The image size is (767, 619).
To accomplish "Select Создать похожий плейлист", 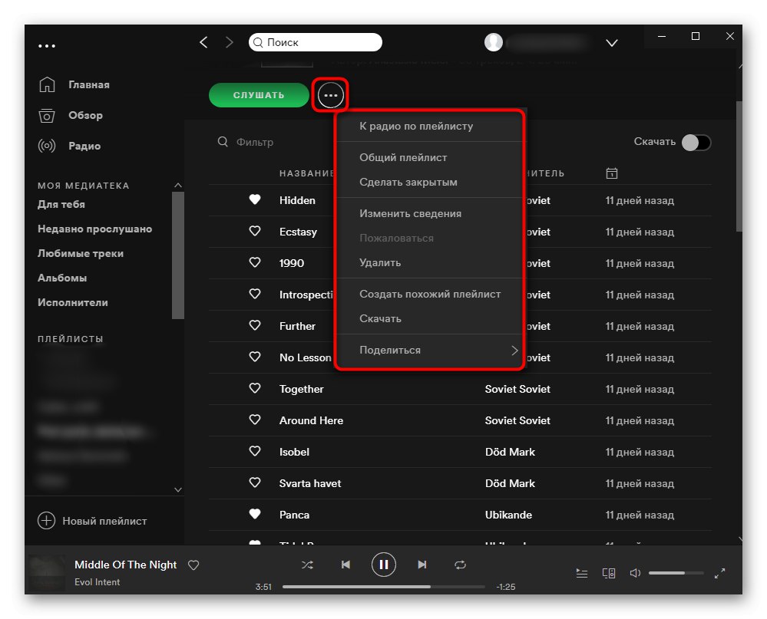I will point(429,294).
